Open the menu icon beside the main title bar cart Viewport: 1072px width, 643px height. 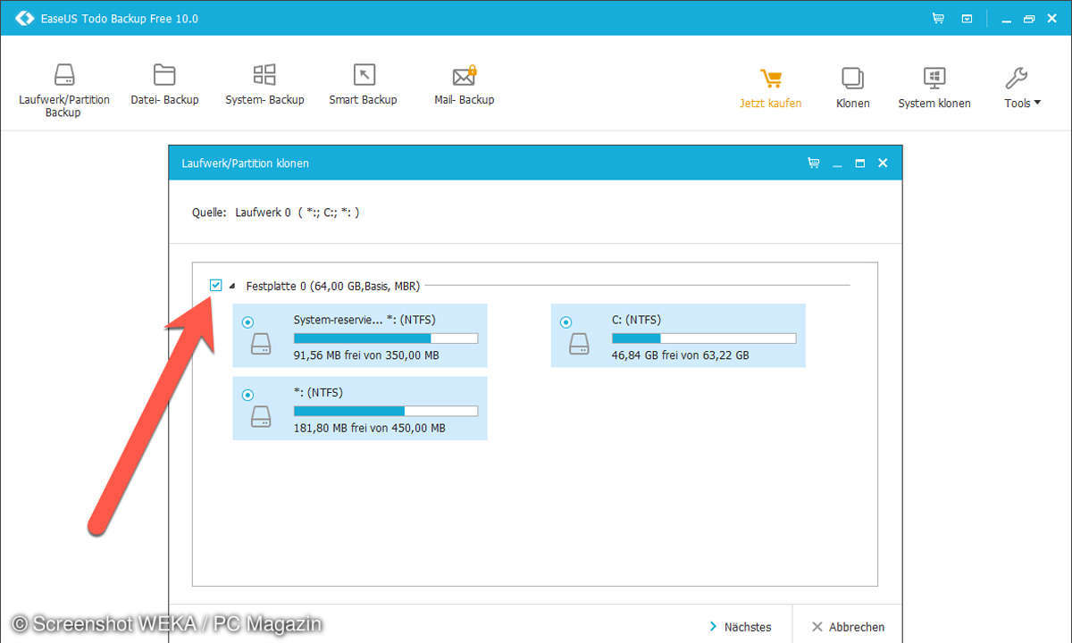967,18
